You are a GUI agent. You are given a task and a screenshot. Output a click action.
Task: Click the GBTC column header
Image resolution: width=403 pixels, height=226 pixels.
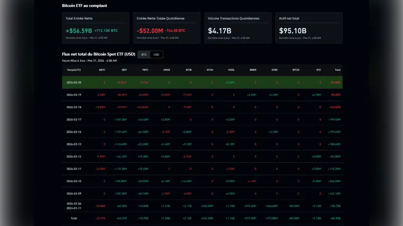(x=102, y=70)
